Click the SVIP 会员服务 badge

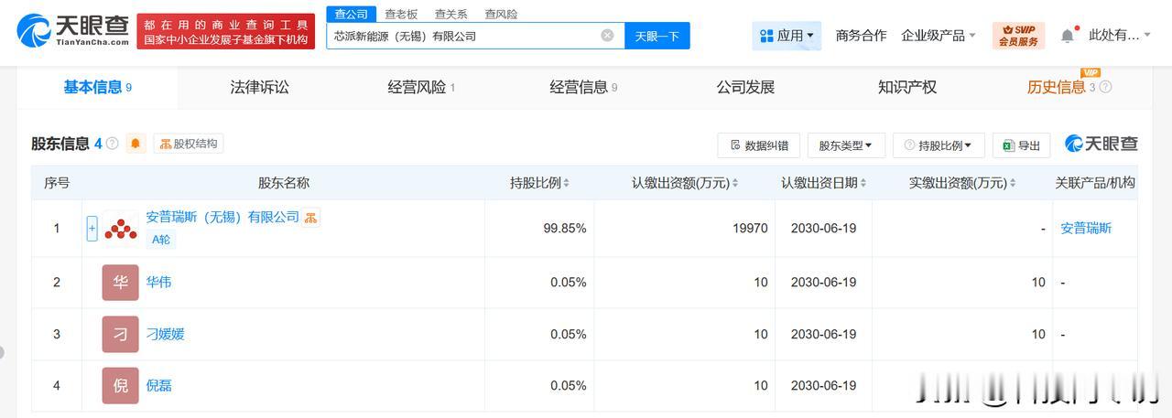[1018, 36]
